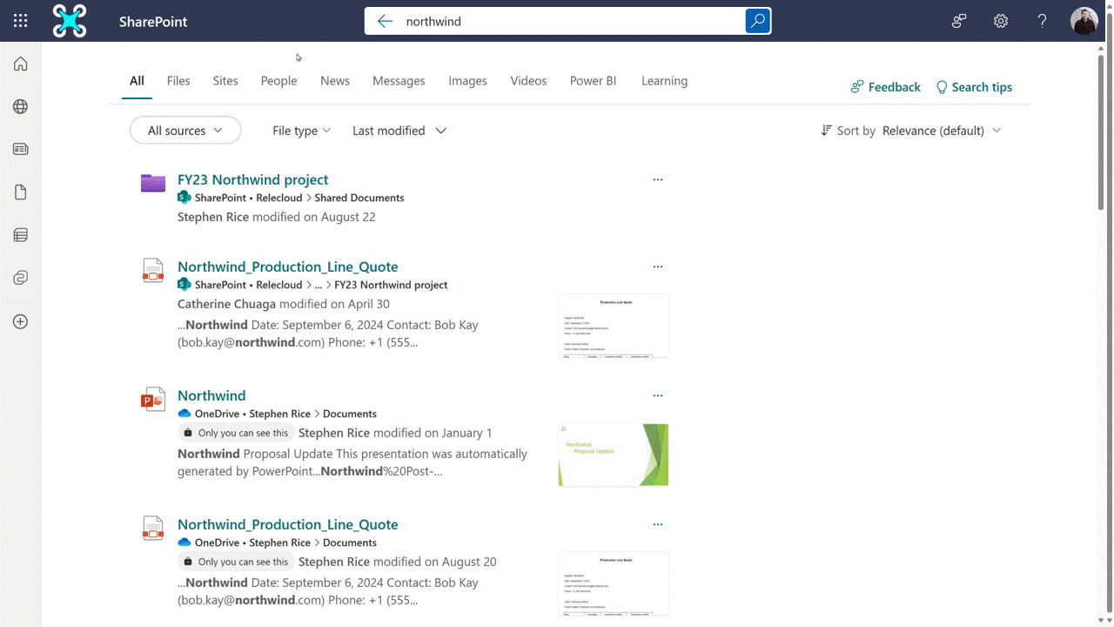Open Northwind Proposal Update slide thumbnail
Image resolution: width=1114 pixels, height=627 pixels.
[x=614, y=455]
